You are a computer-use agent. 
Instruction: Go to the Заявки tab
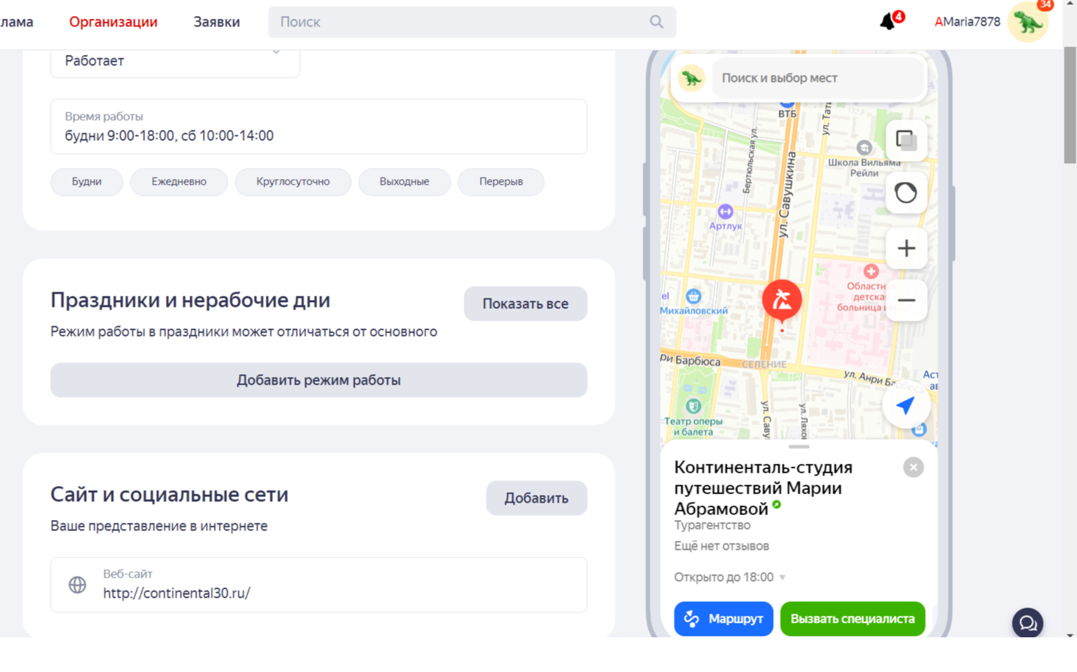coord(217,22)
